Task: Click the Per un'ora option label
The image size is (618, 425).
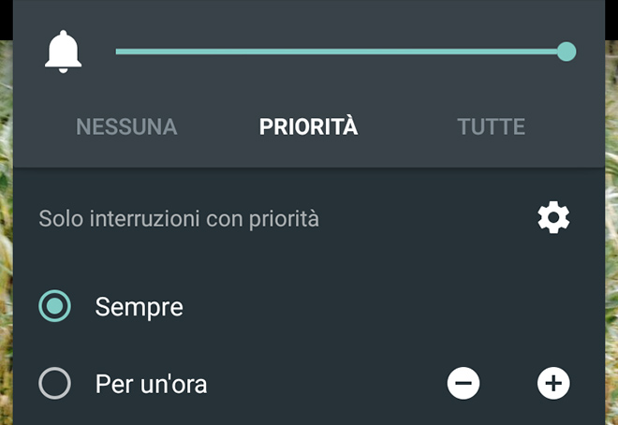Action: (x=151, y=383)
